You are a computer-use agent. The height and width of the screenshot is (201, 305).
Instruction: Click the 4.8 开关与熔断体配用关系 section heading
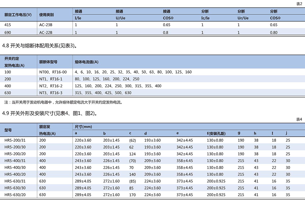coord(39,46)
